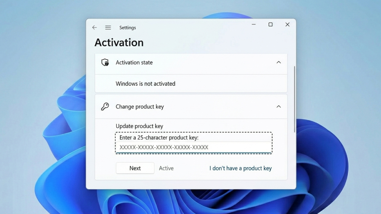Maximize the Settings window

pos(270,25)
